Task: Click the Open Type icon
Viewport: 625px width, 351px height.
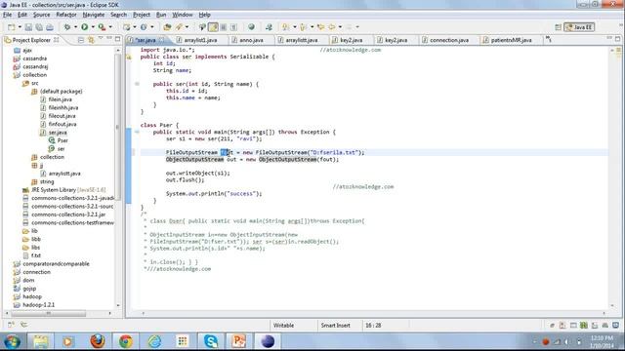Action: [167, 27]
